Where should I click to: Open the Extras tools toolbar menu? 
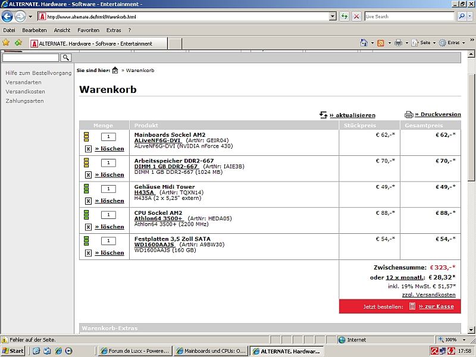click(452, 43)
